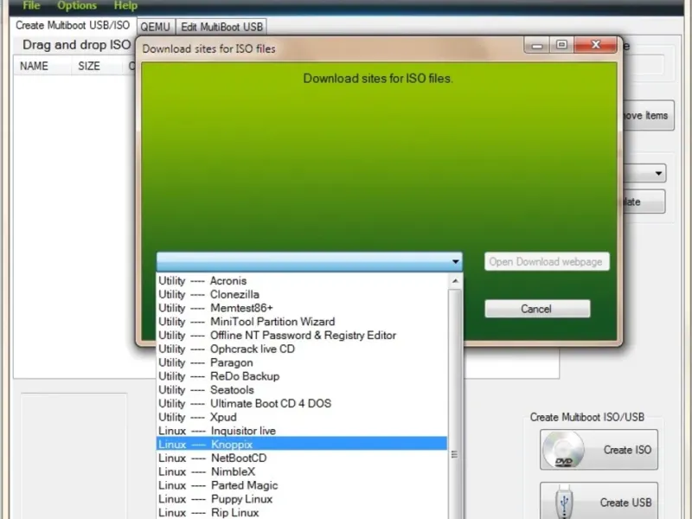Click the Create USB button

pyautogui.click(x=599, y=503)
